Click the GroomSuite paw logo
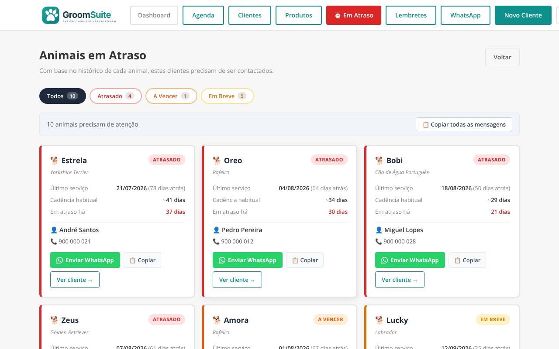Image resolution: width=559 pixels, height=349 pixels. tap(51, 15)
